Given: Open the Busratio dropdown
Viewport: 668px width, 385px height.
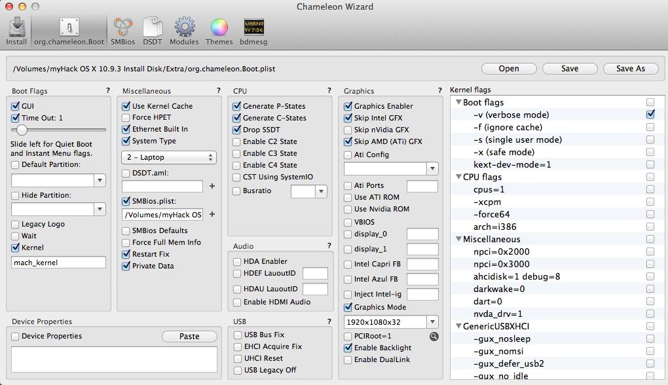Looking at the screenshot, I should 321,192.
